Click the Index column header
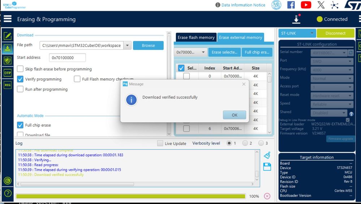361x204 pixels. click(x=210, y=68)
